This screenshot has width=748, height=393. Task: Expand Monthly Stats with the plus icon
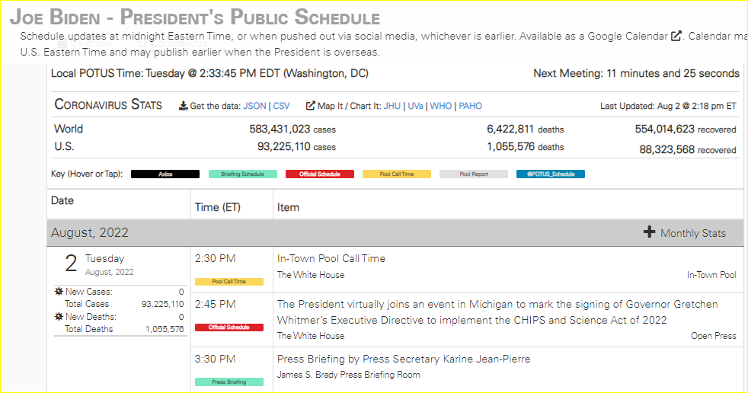(x=649, y=232)
